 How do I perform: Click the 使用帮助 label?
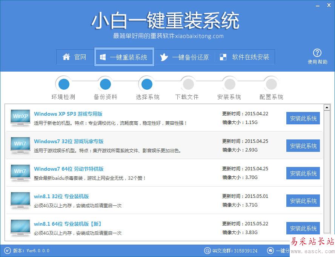(x=318, y=62)
